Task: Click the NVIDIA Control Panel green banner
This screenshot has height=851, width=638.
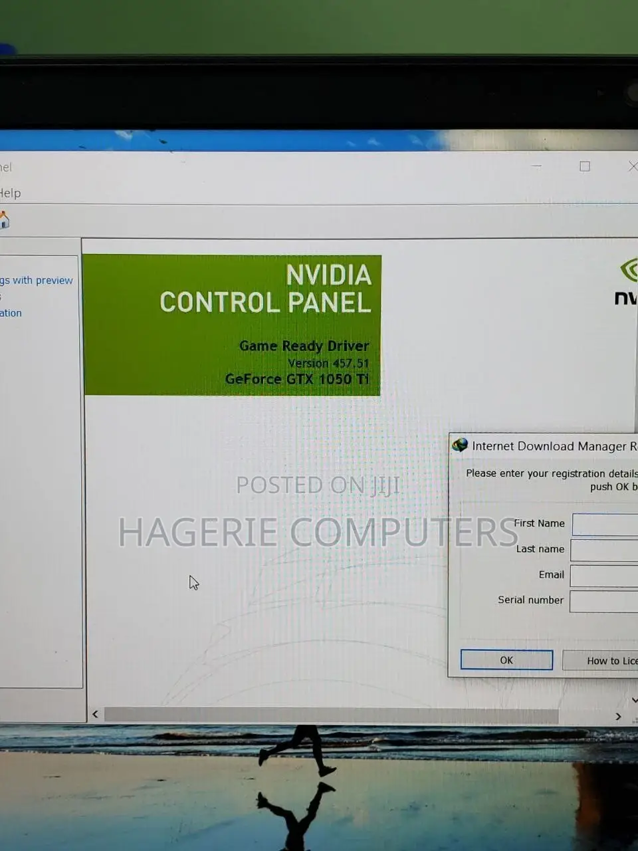Action: click(x=233, y=325)
